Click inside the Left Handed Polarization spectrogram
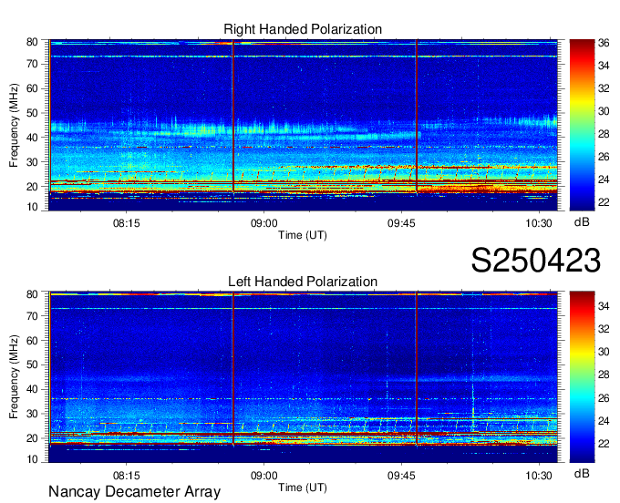The height and width of the screenshot is (503, 620). point(304,377)
